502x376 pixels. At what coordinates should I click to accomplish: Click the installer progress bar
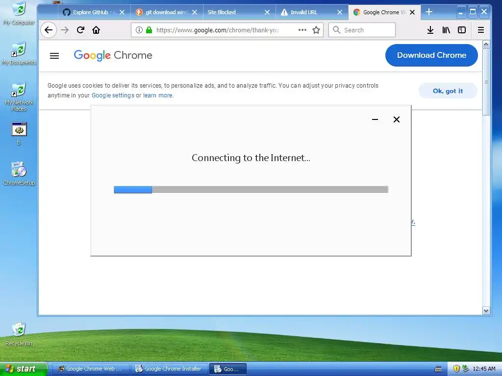point(251,189)
